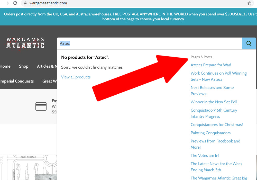Image resolution: width=257 pixels, height=180 pixels.
Task: Click the Aztec search text field
Action: click(x=149, y=43)
